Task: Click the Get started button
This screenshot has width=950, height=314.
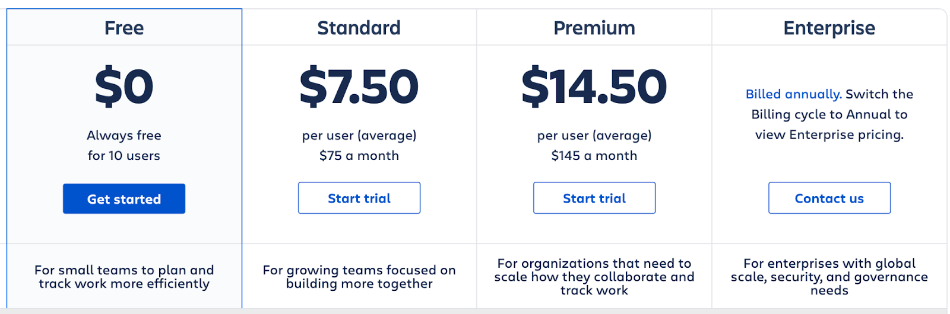Action: [124, 198]
